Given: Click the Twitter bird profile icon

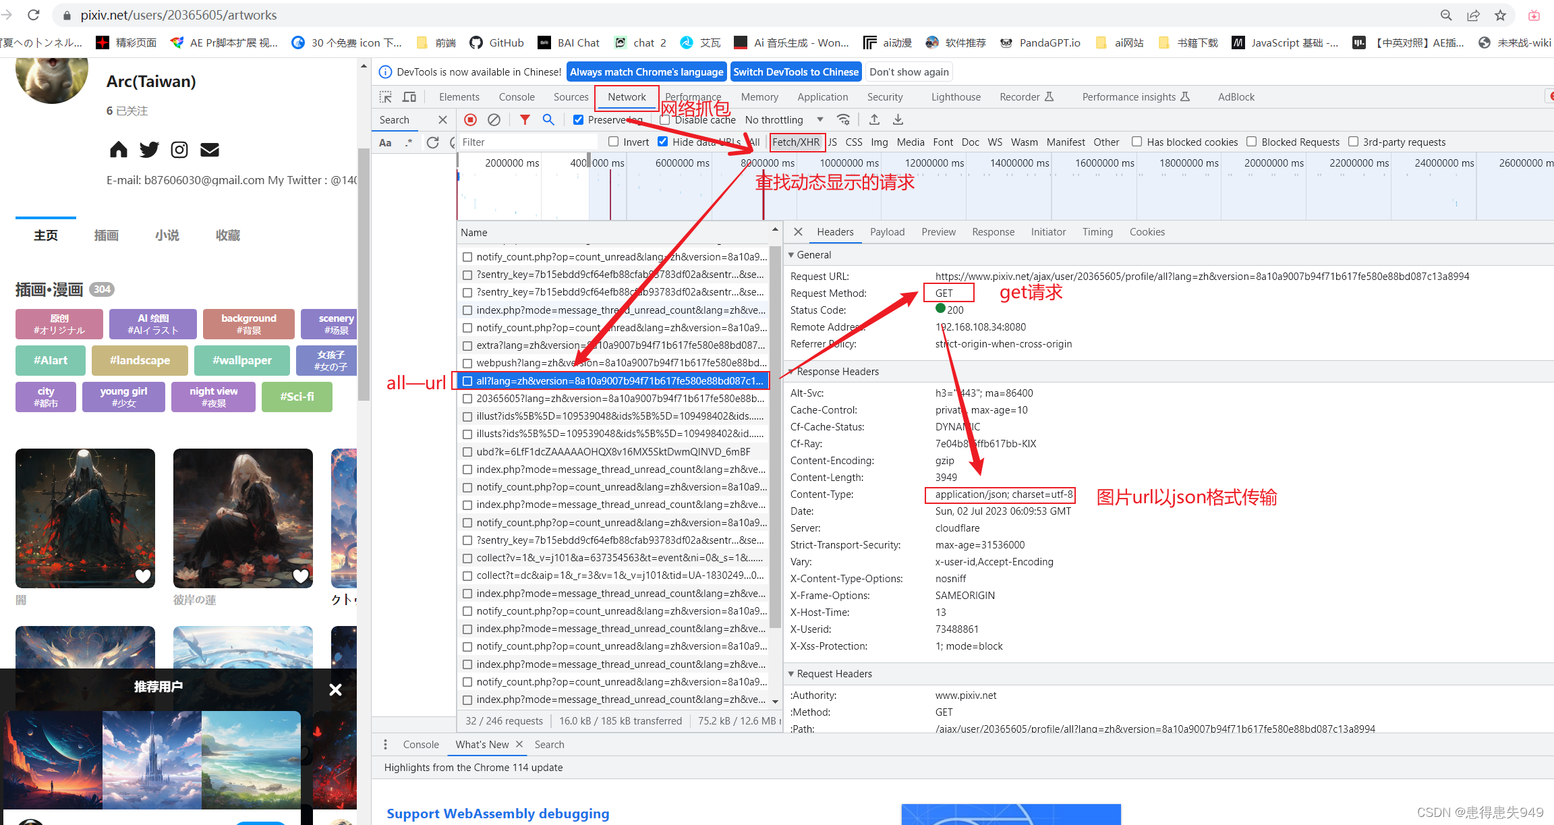Looking at the screenshot, I should click(x=149, y=150).
